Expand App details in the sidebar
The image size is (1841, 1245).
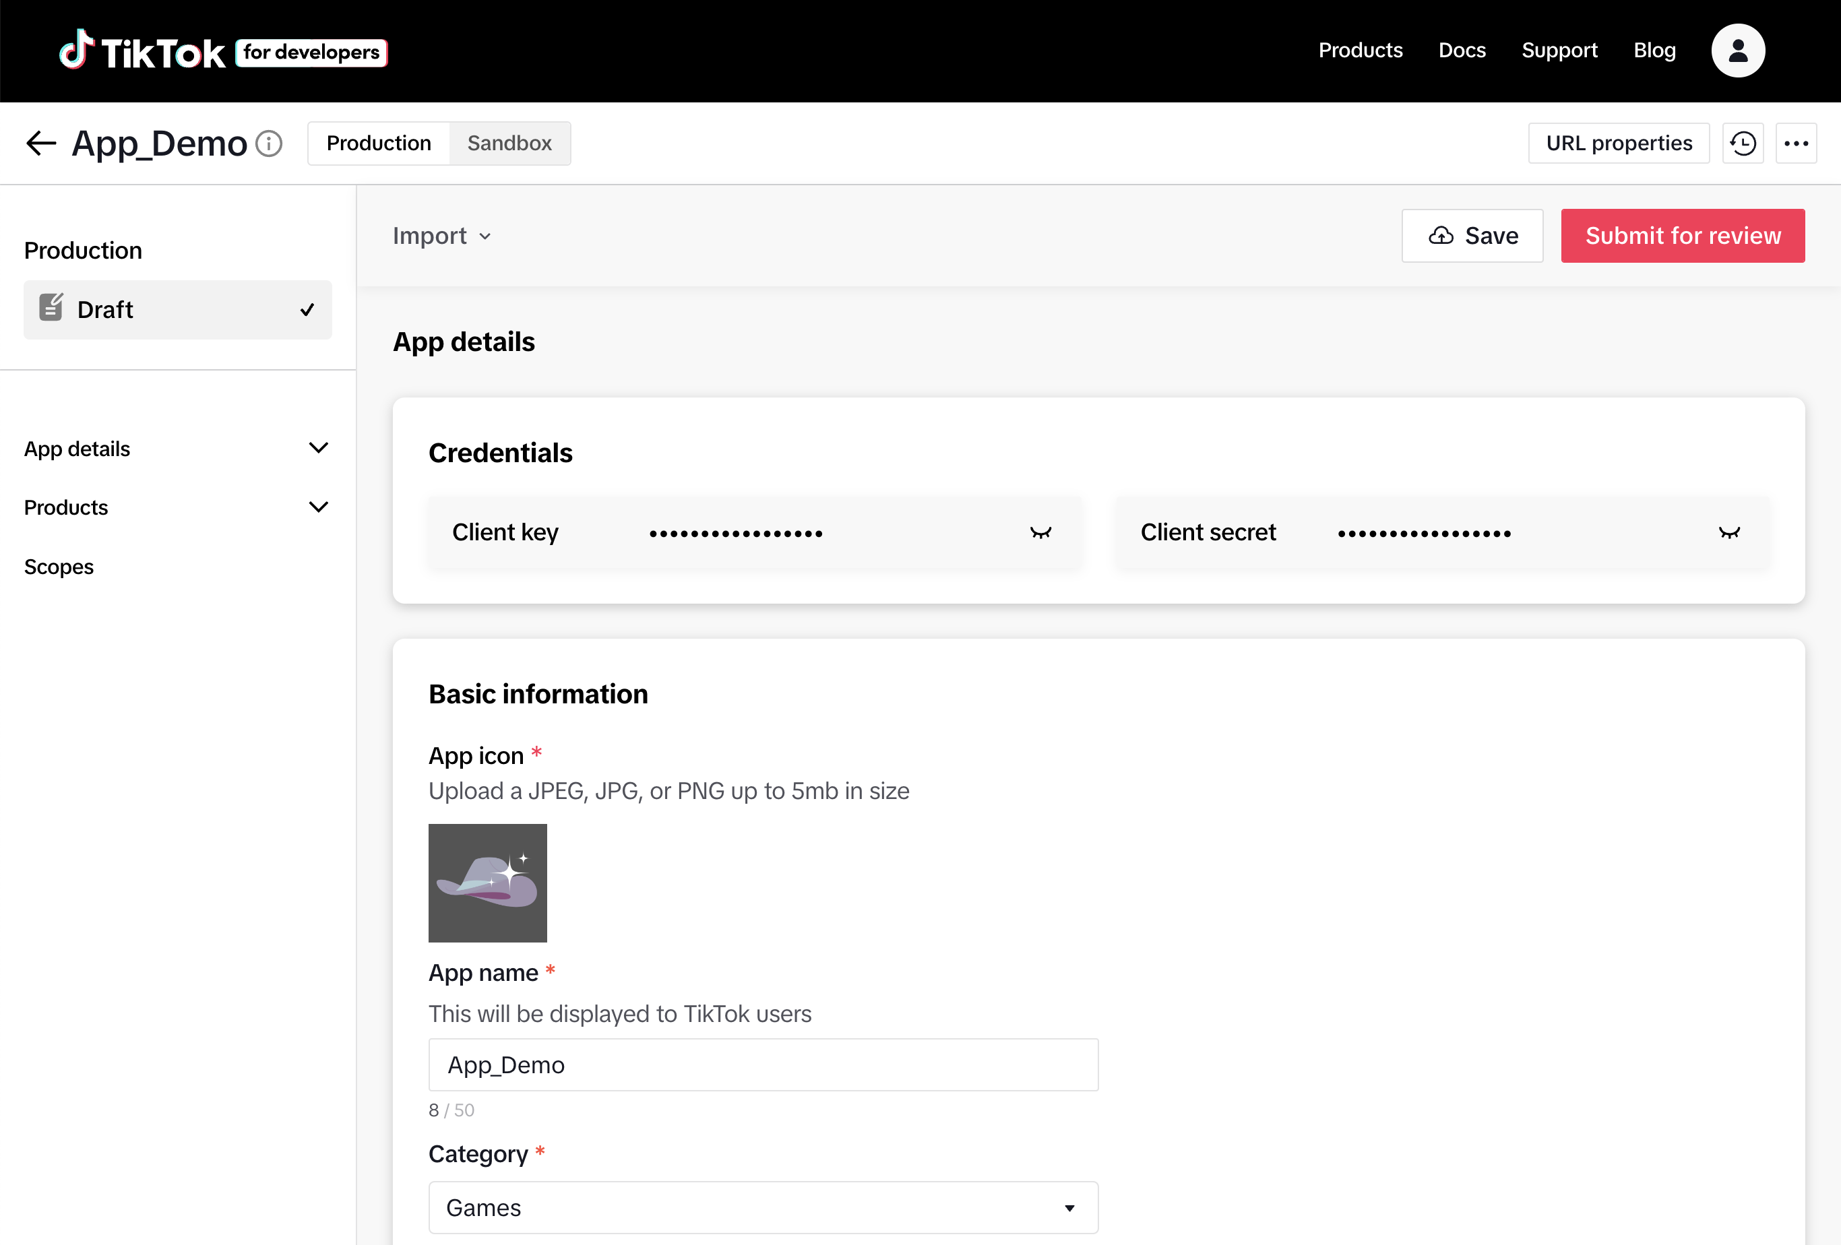tap(319, 448)
